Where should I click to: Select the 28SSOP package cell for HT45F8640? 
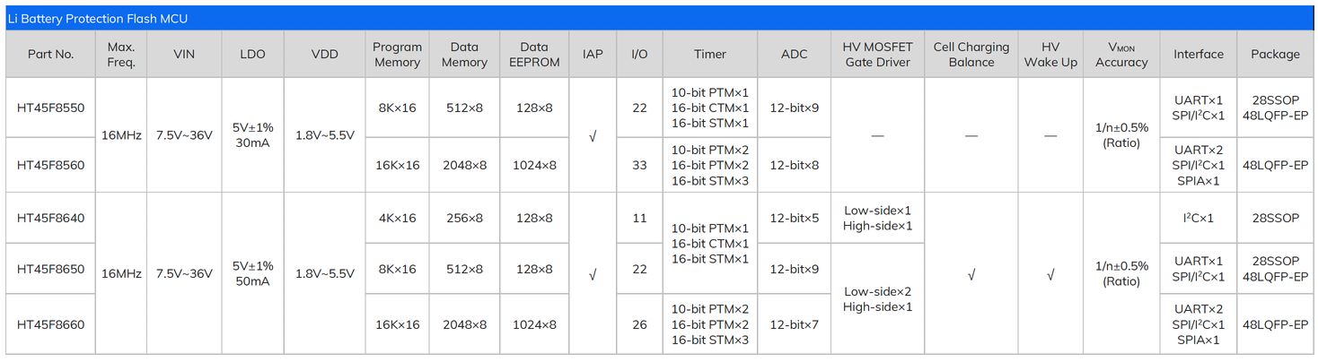pos(1275,218)
